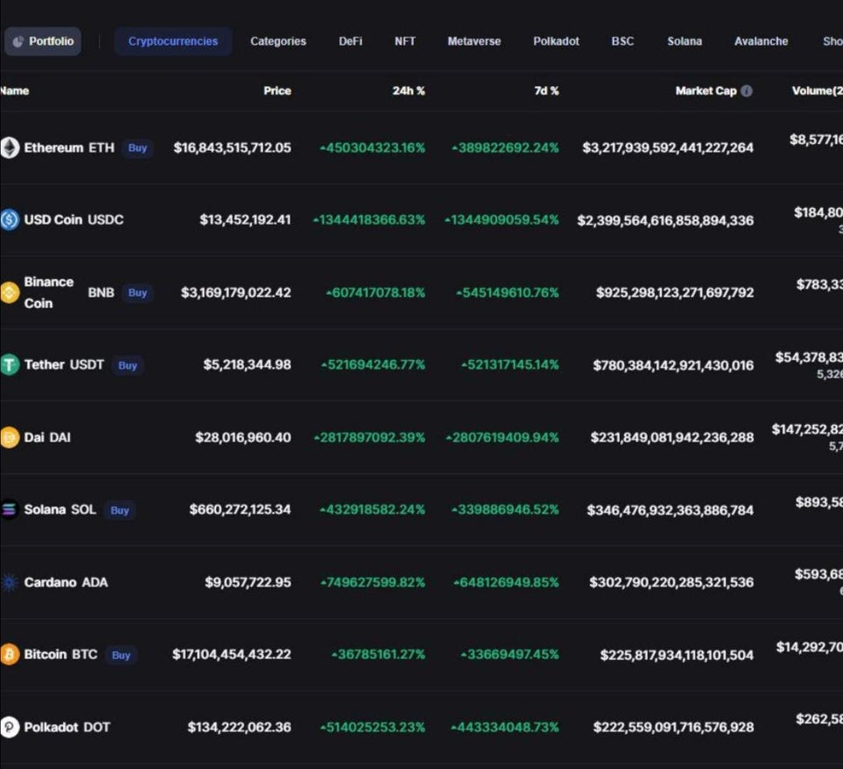Click the Bitcoin logo icon

pos(9,655)
